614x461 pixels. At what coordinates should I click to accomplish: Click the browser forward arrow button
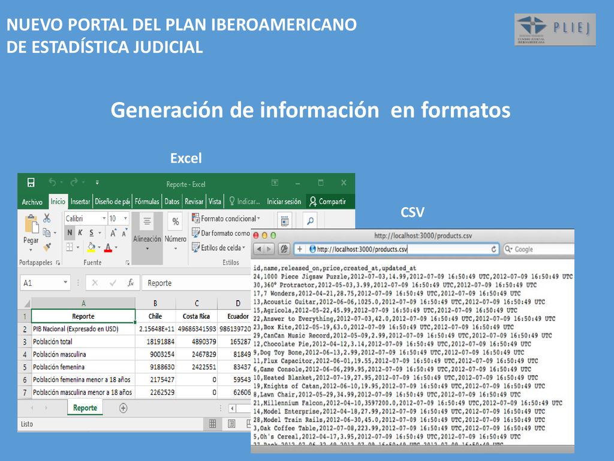[269, 249]
